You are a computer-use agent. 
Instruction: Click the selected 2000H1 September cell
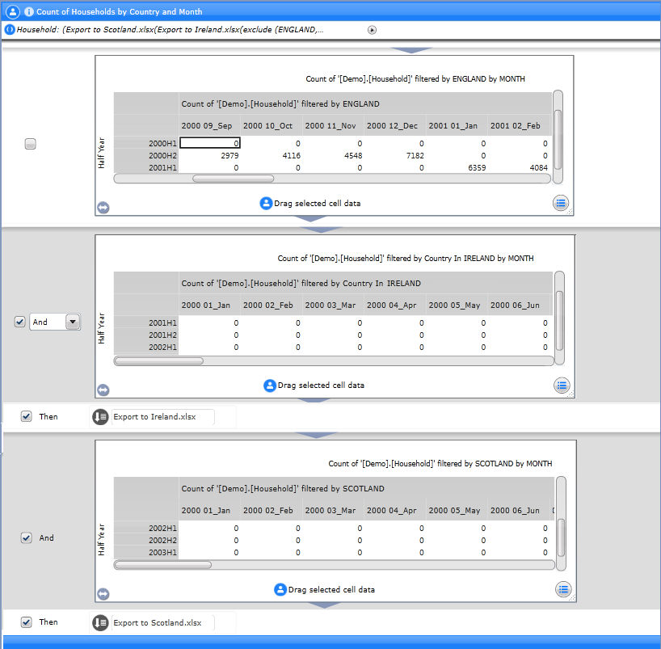coord(209,143)
